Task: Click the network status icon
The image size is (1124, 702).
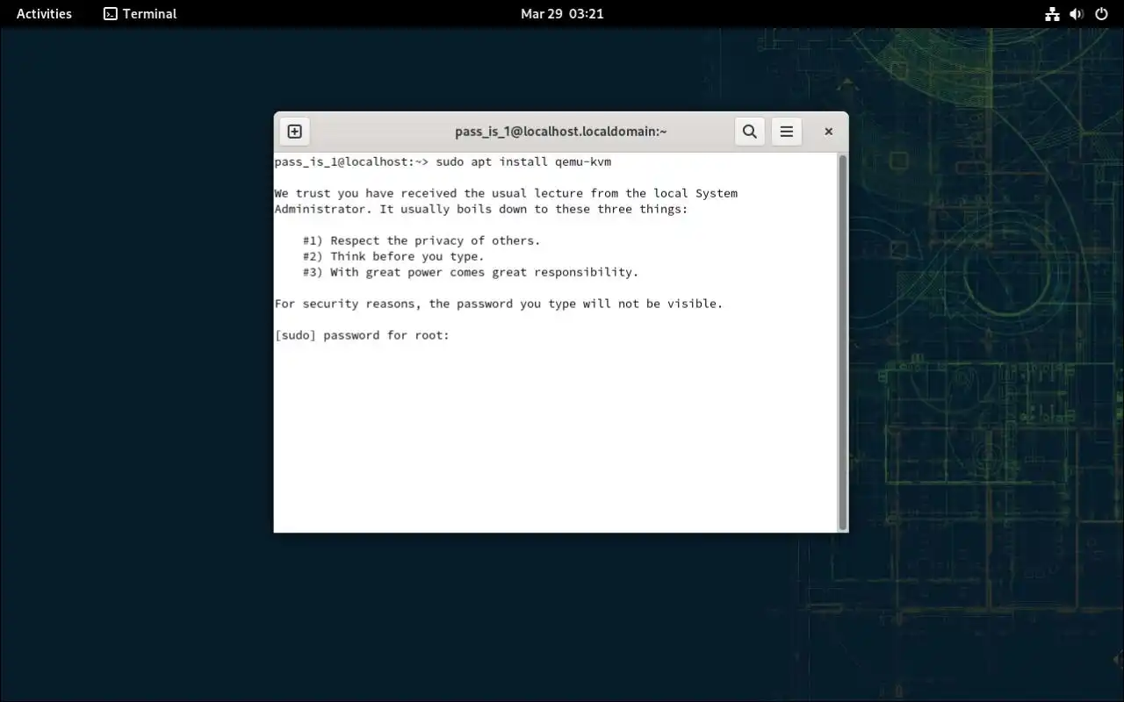Action: (1052, 14)
